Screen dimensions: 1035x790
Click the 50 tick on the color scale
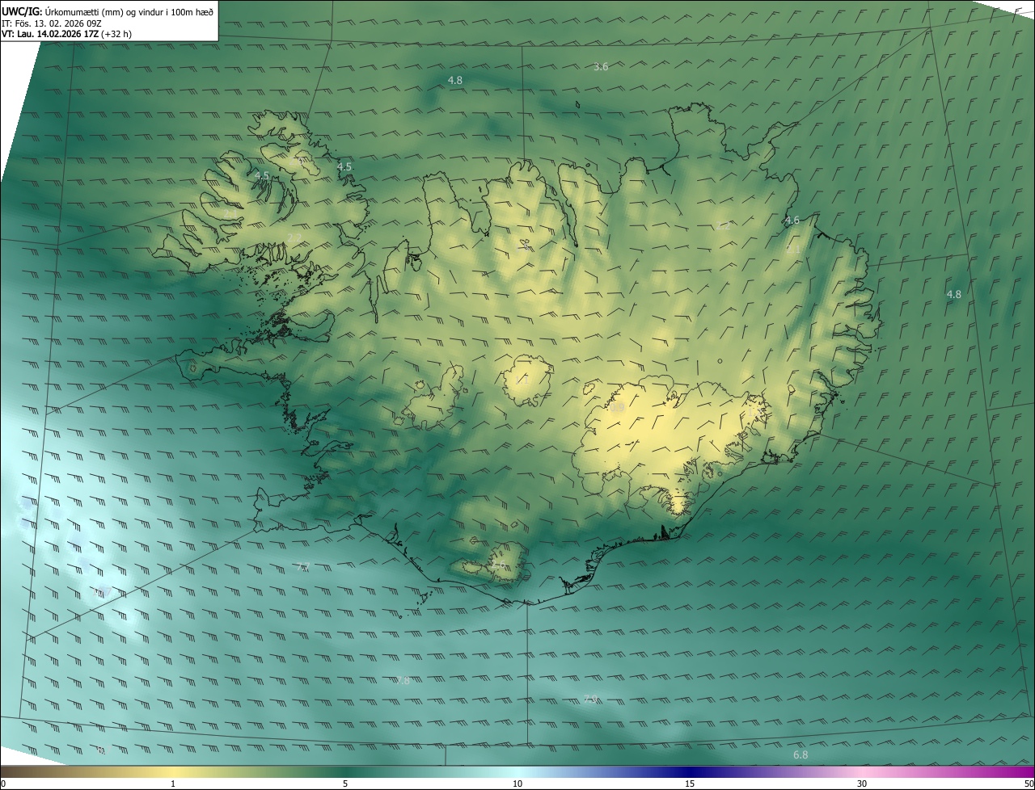(x=1029, y=784)
